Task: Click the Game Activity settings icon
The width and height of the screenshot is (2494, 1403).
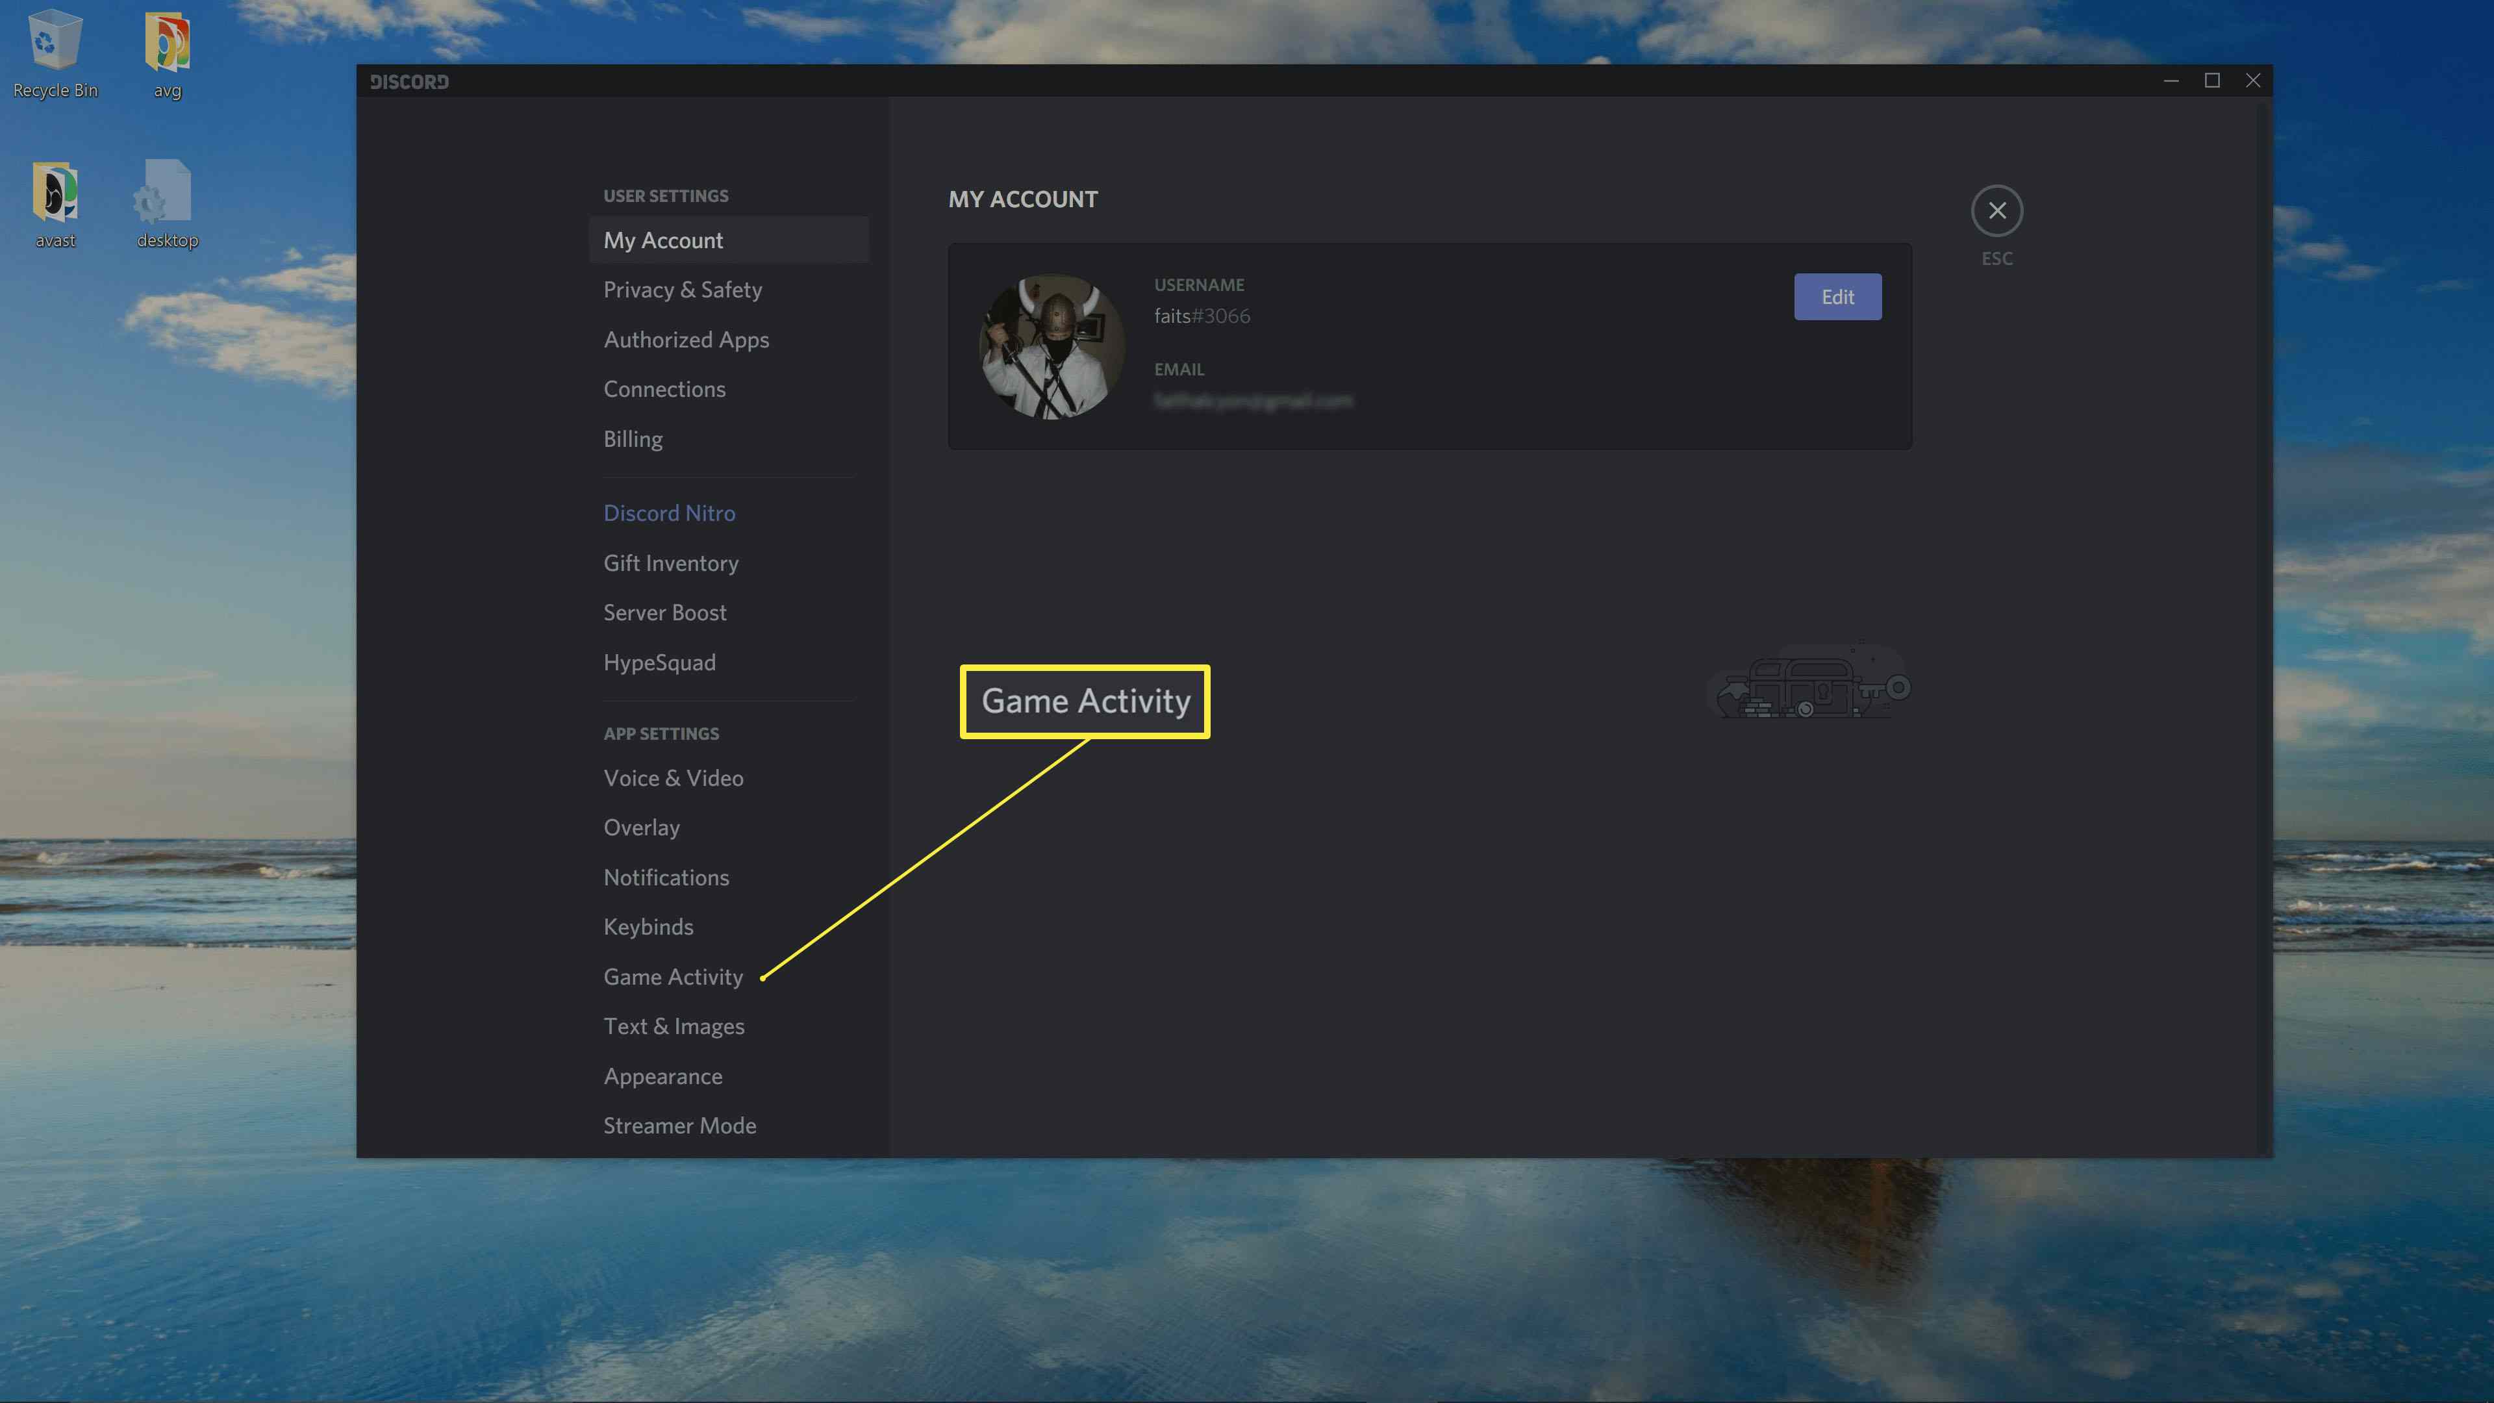Action: (672, 975)
